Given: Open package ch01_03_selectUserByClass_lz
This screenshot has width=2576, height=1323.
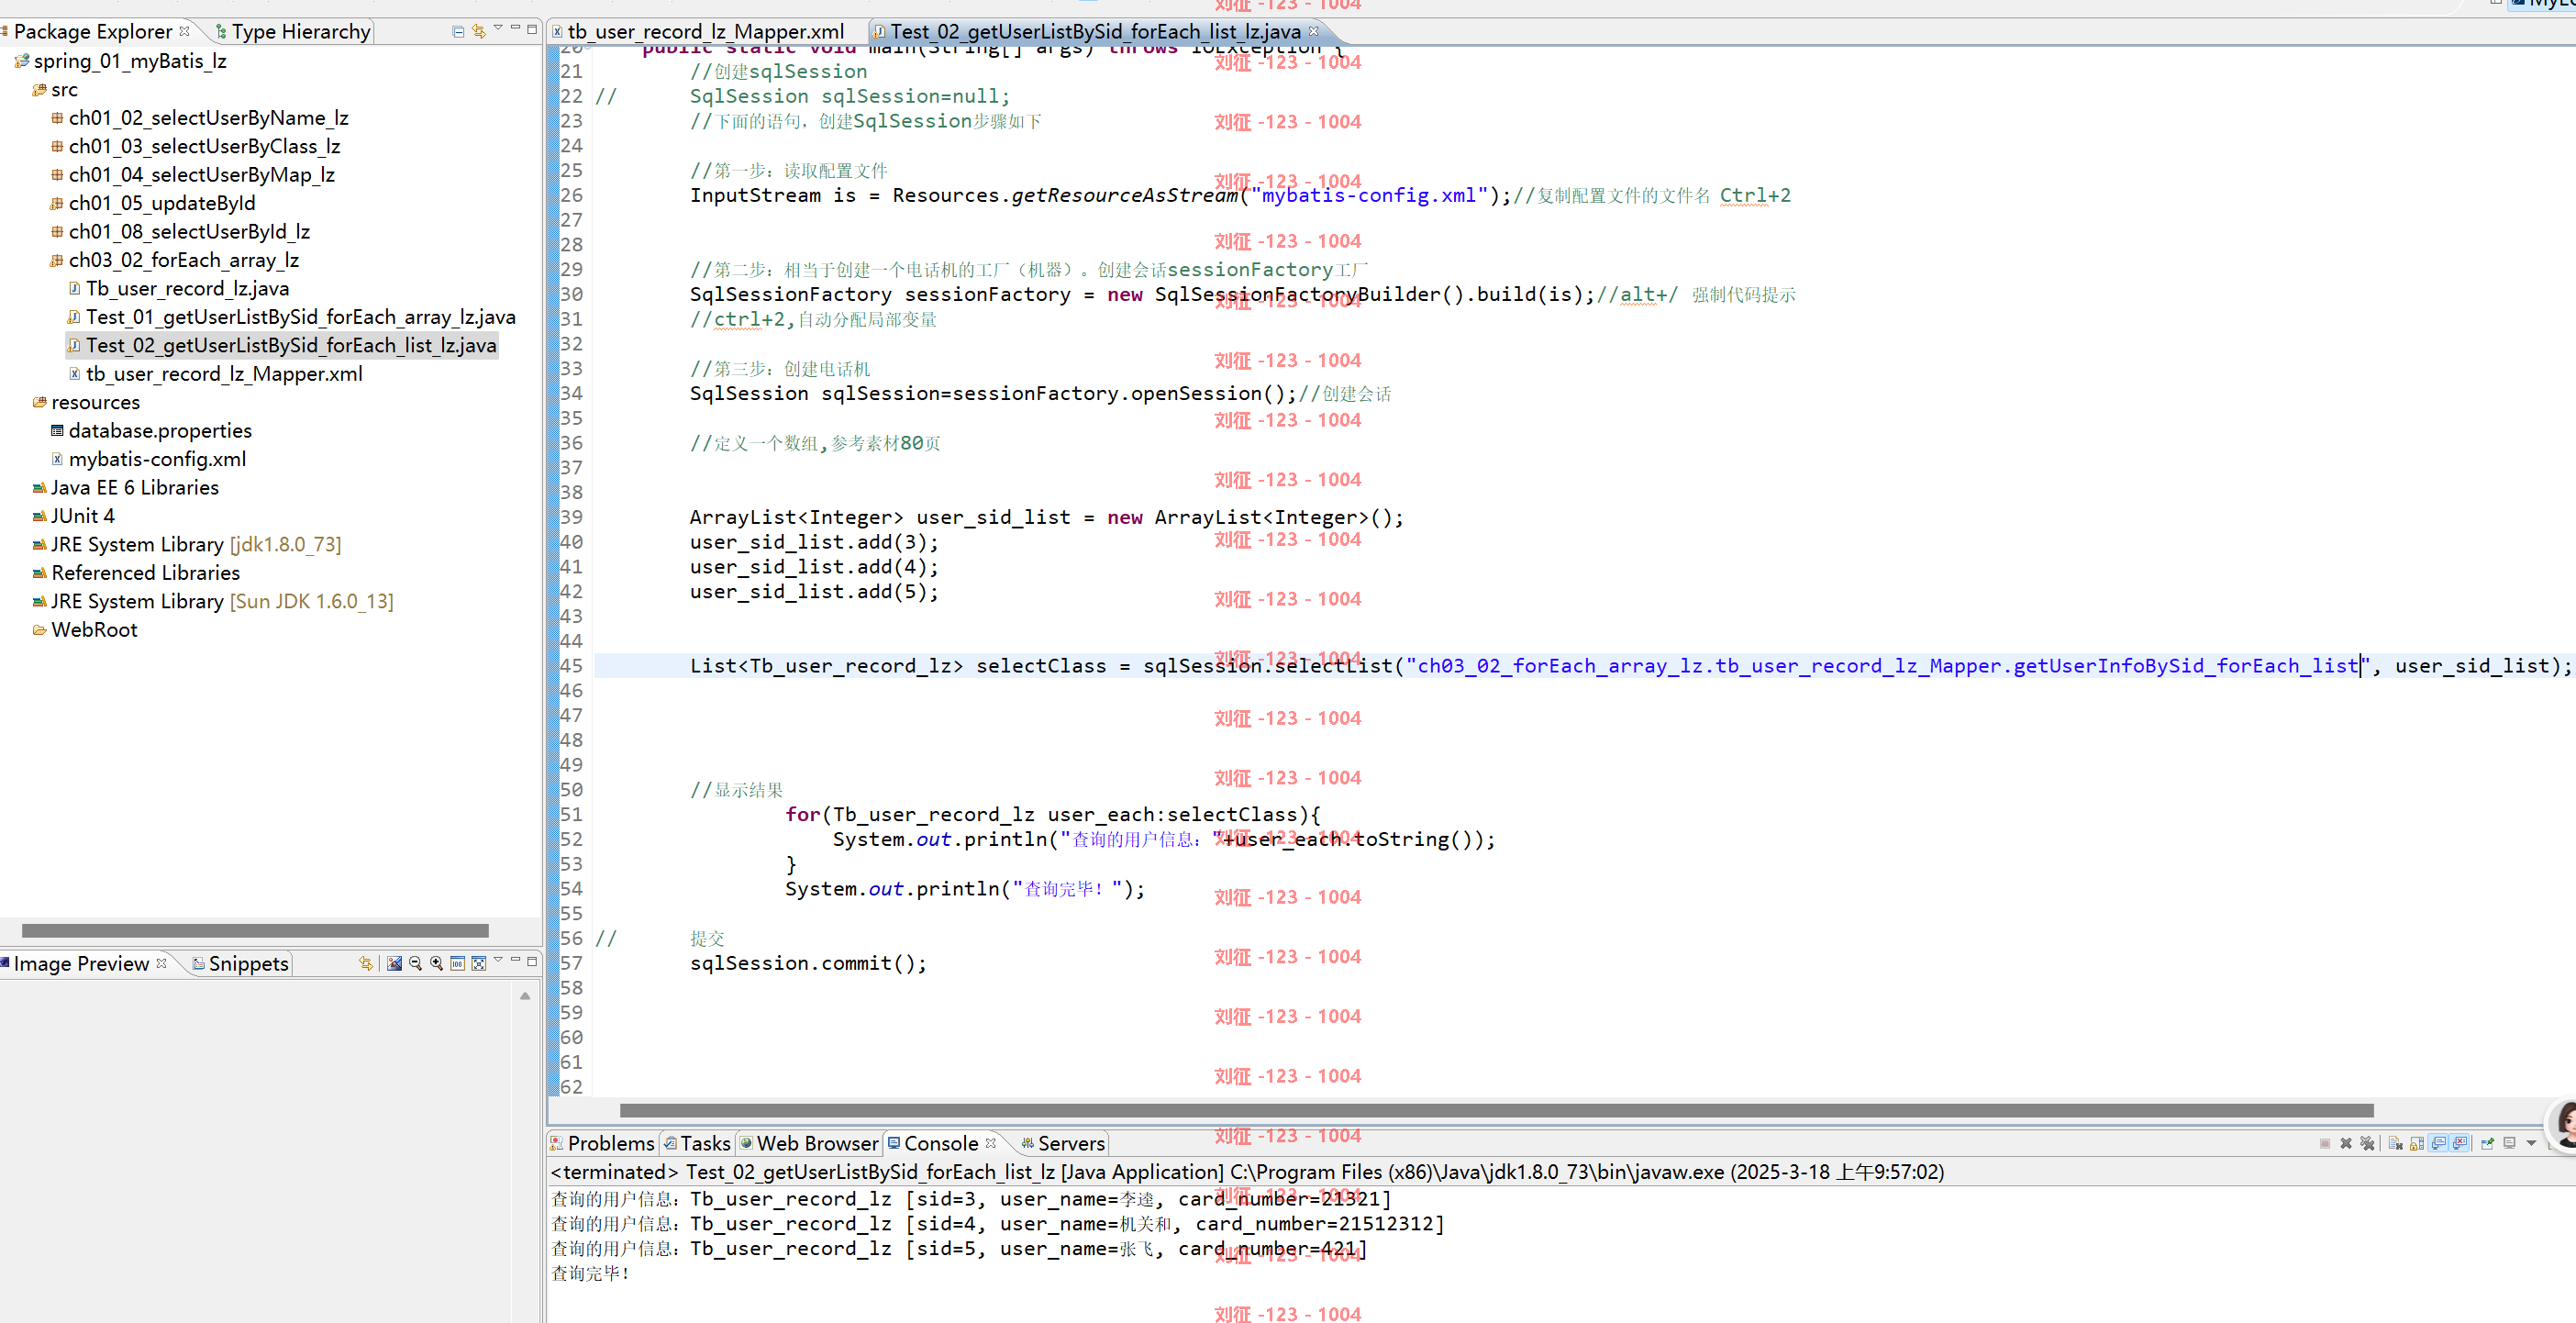Looking at the screenshot, I should pos(195,146).
